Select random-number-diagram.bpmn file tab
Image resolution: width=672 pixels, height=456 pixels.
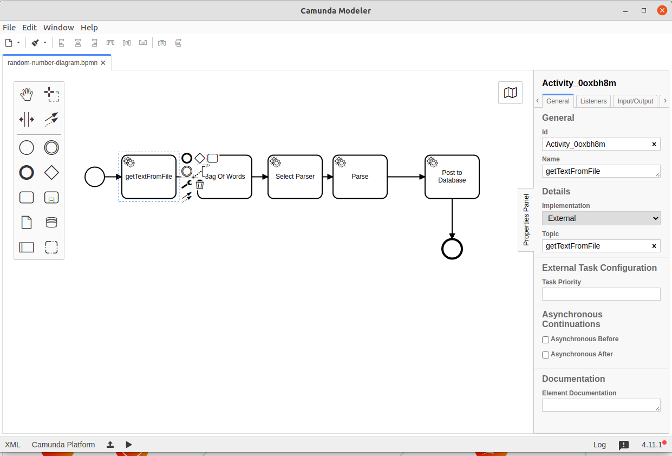(53, 63)
